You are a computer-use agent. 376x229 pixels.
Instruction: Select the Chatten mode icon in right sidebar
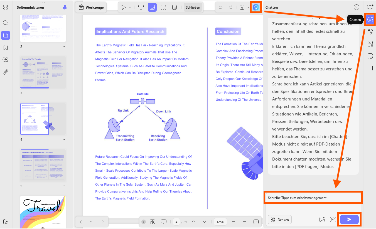[370, 19]
